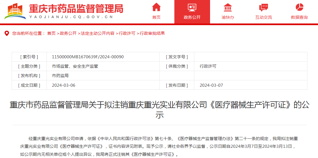318x158 pixels.
Task: Click the [ 主题分类 ] label cell
Action: 29,66
